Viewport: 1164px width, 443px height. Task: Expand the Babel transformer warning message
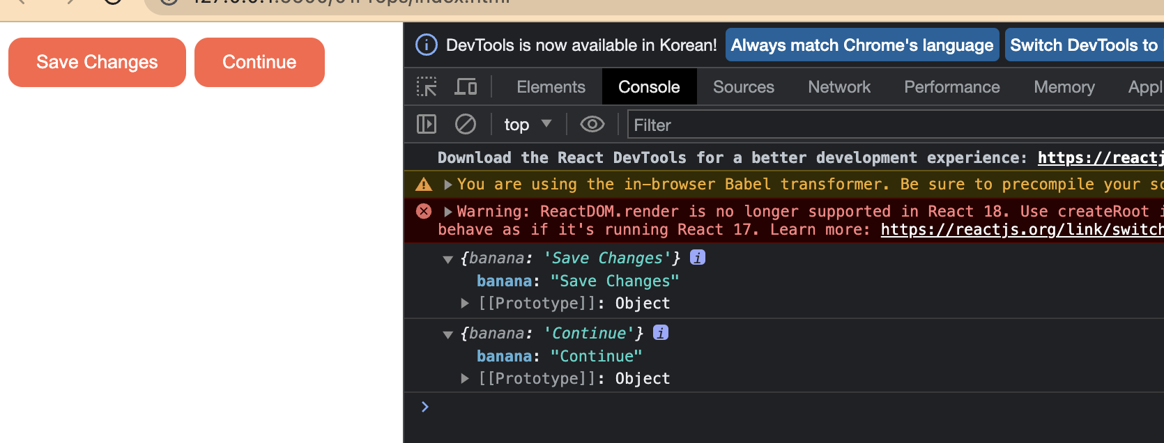[448, 185]
